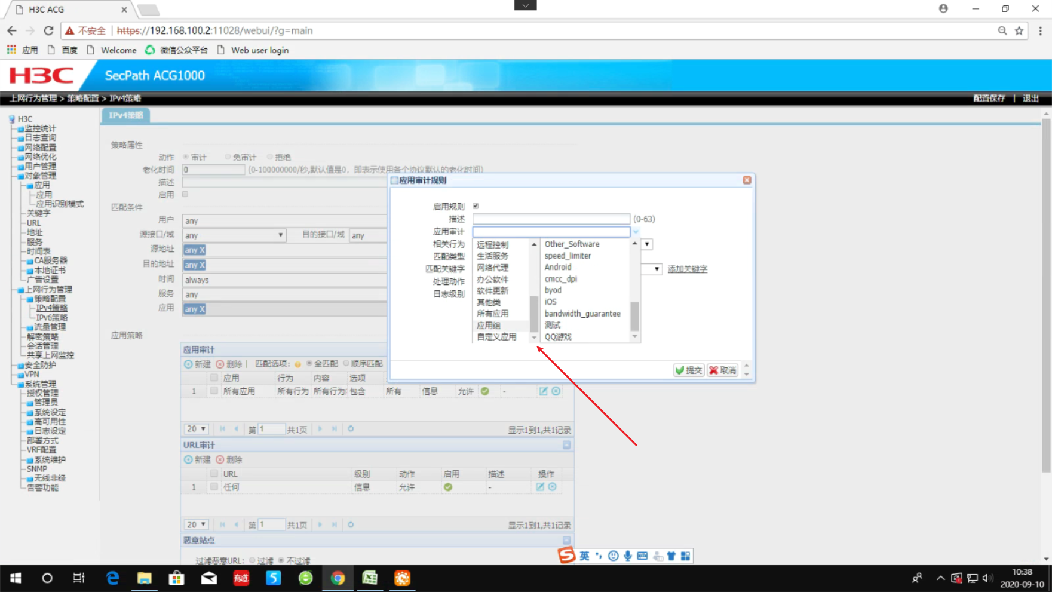Click the orange help icon beside 匹配选项
Viewport: 1052px width, 592px height.
click(297, 364)
